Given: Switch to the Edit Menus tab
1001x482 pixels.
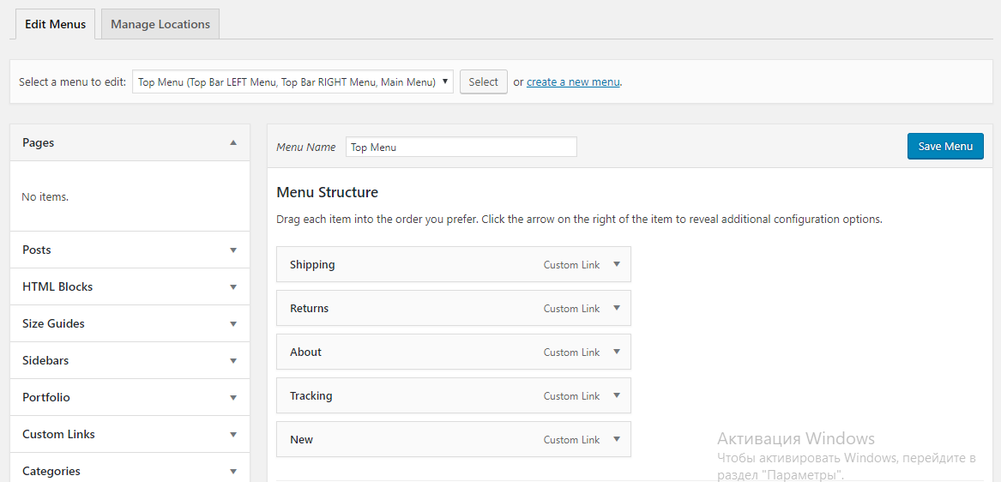Looking at the screenshot, I should (x=56, y=24).
